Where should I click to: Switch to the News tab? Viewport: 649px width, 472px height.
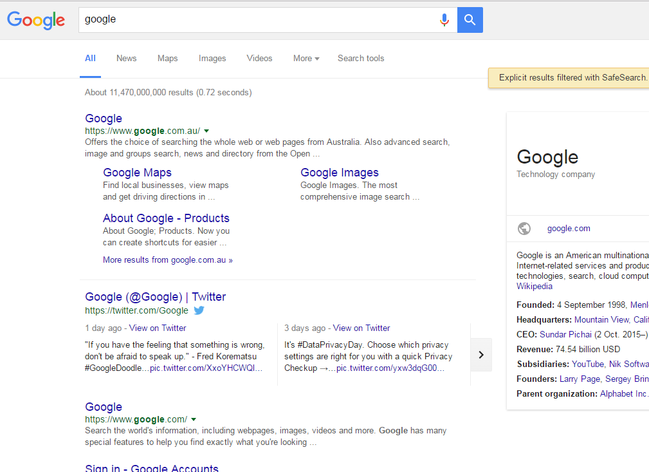[126, 59]
